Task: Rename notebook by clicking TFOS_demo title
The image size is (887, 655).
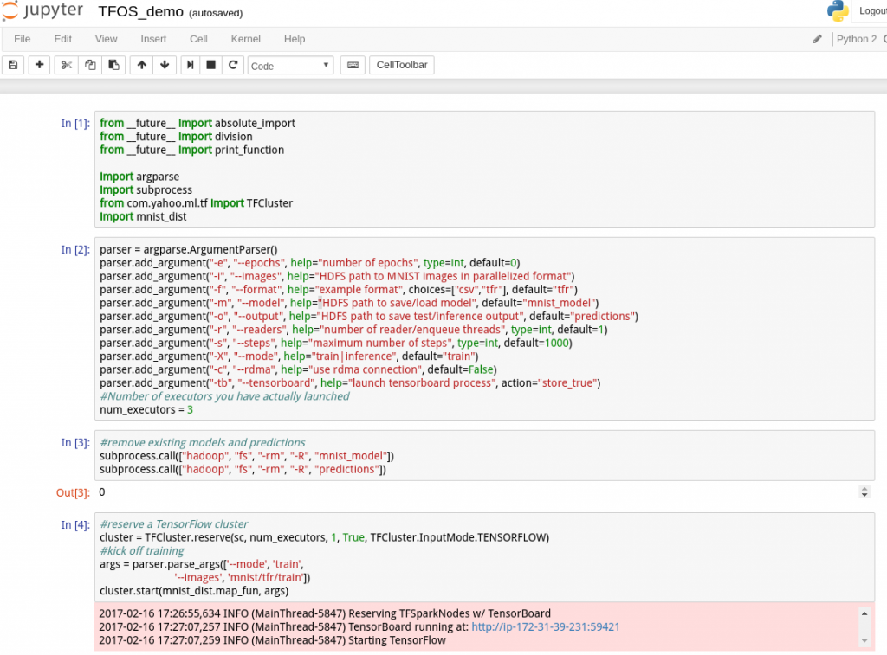Action: coord(141,12)
